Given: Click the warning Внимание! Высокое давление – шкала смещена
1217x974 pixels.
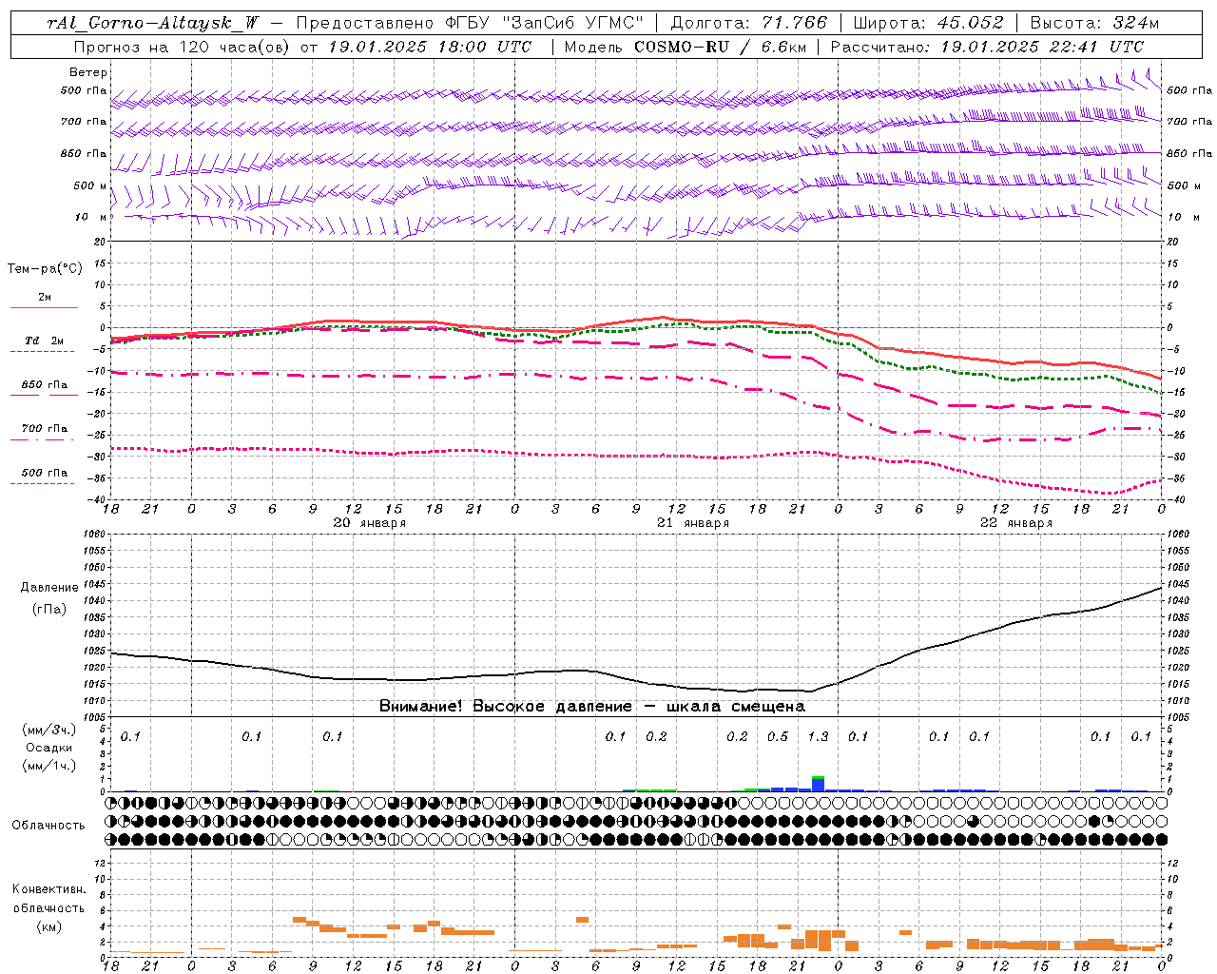Looking at the screenshot, I should [x=591, y=707].
